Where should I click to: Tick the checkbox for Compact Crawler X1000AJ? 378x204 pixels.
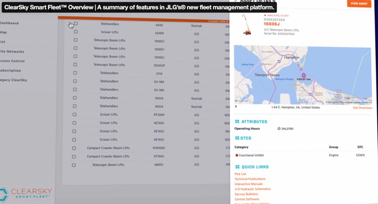(x=74, y=148)
